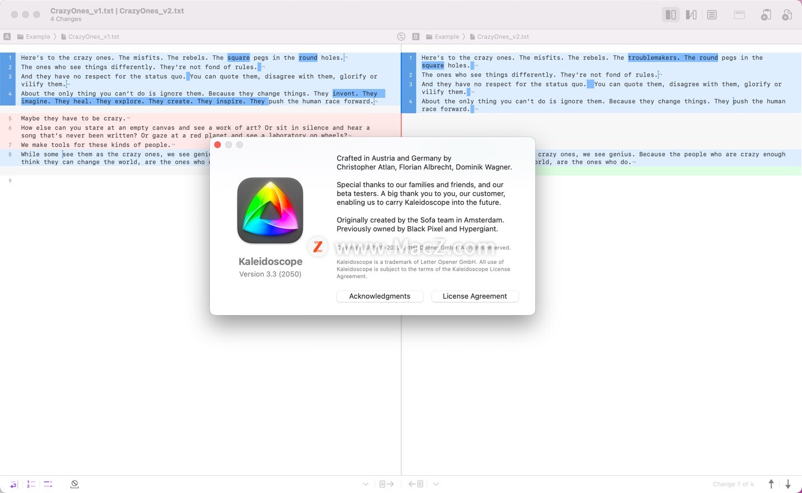Toggle line numbers in bottom bar
The height and width of the screenshot is (493, 802).
point(31,484)
